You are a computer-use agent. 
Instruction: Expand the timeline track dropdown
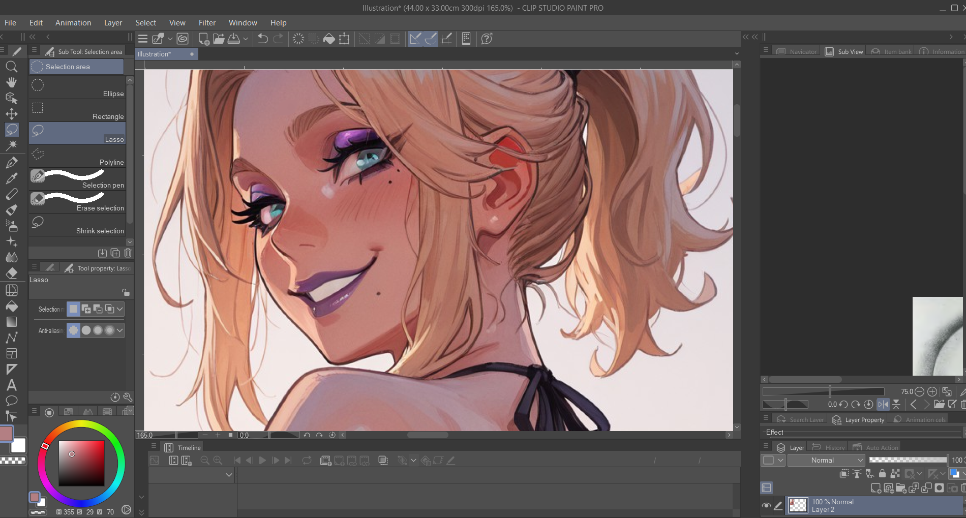tap(229, 475)
